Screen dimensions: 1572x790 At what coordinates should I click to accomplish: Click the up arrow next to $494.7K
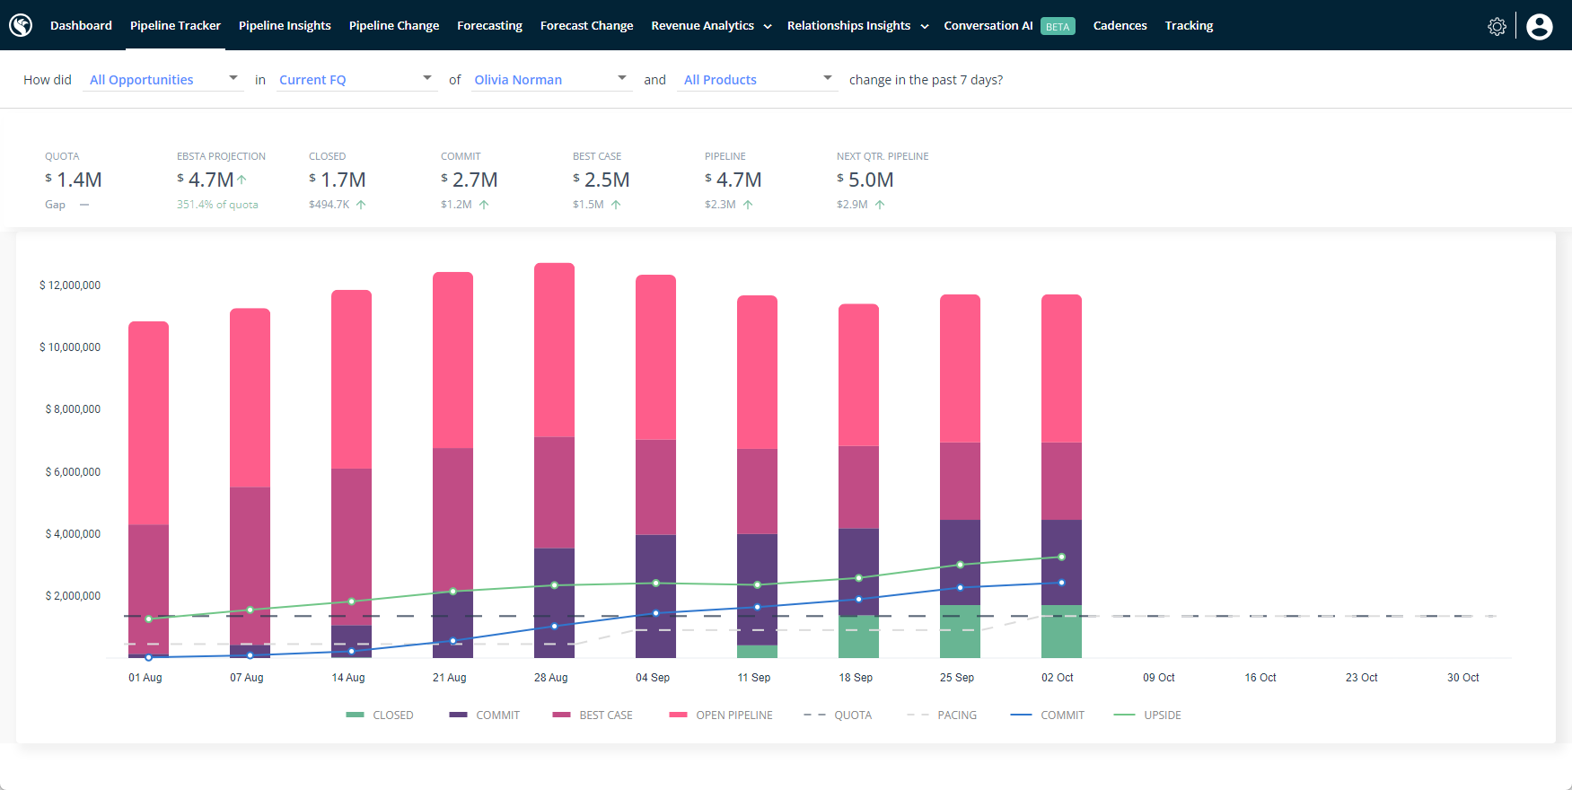click(x=361, y=205)
